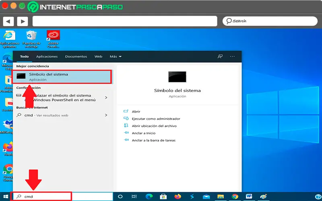
Task: Choose Ejecutar como administrador
Action: click(x=156, y=119)
